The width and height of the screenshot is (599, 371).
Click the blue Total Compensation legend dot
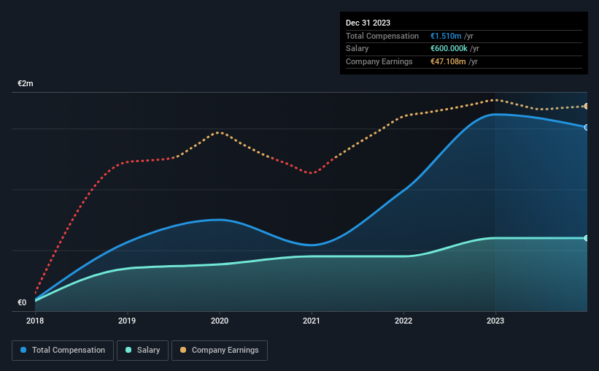coord(23,350)
